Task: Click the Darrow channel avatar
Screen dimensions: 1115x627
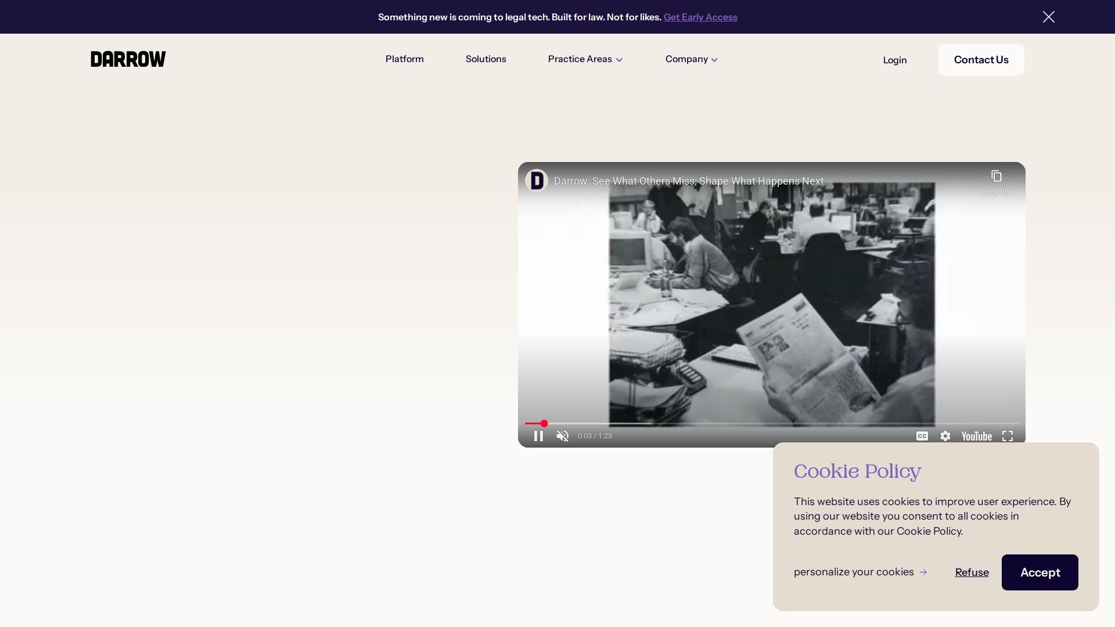Action: (x=537, y=181)
